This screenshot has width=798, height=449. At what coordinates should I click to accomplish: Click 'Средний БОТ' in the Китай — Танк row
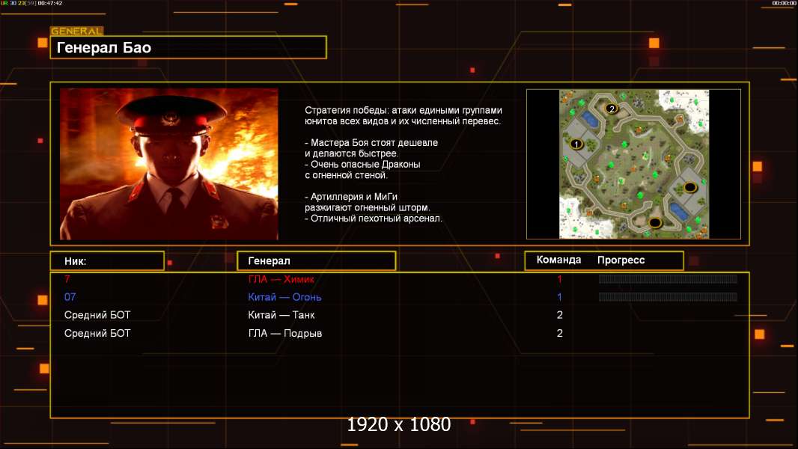(x=97, y=315)
